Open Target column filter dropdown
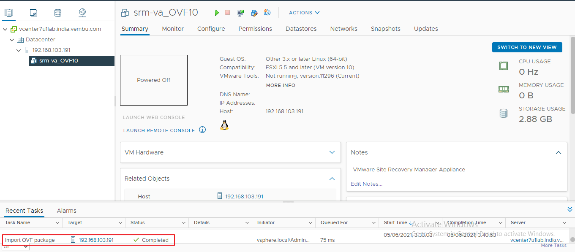 pos(120,223)
